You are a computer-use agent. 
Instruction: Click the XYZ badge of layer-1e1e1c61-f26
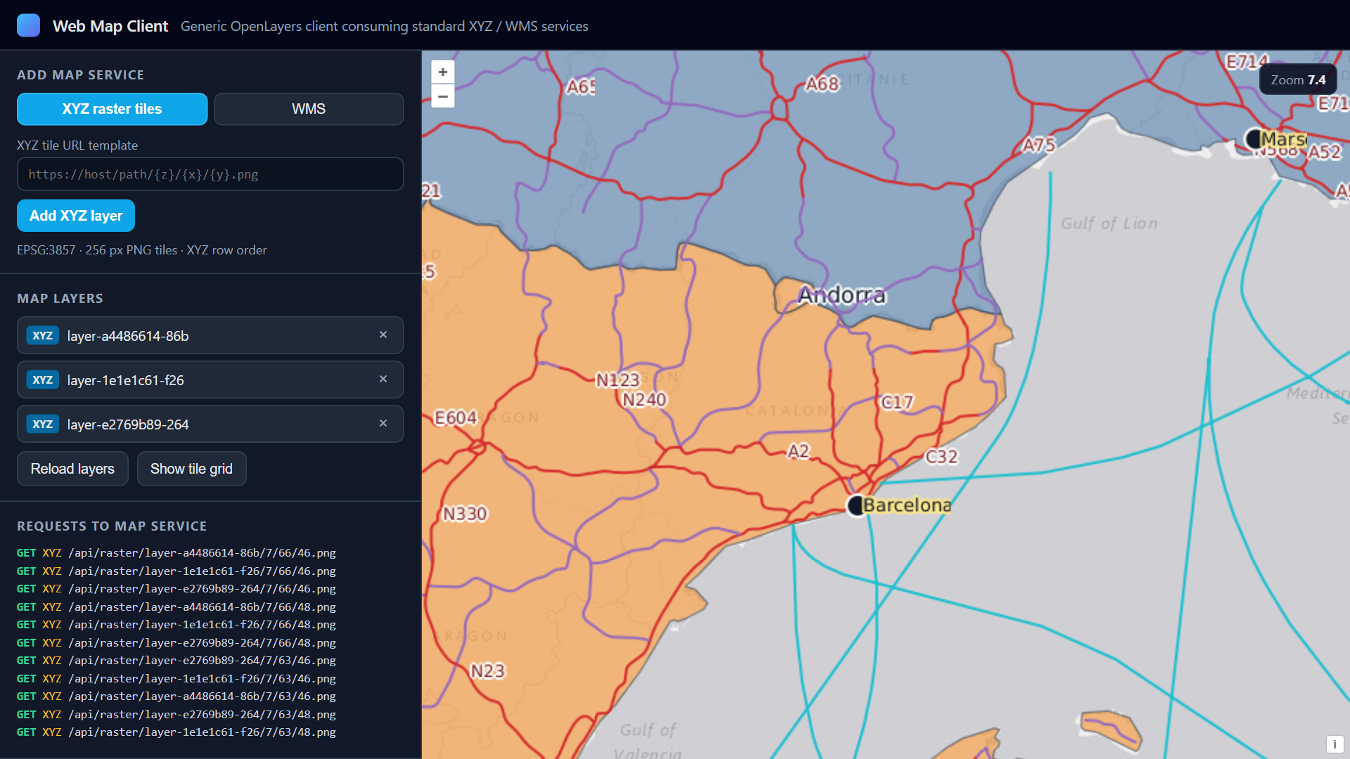[43, 379]
